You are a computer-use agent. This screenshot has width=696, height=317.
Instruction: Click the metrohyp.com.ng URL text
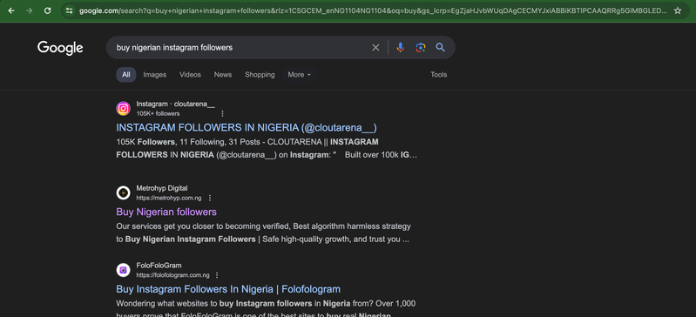[169, 198]
